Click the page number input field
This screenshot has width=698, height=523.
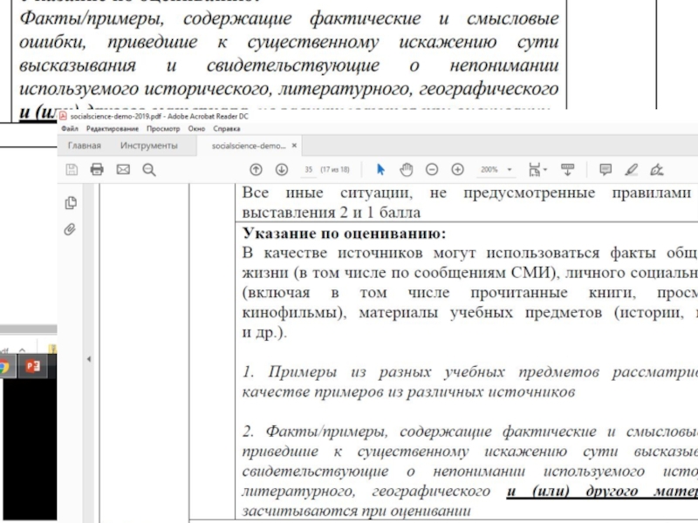(307, 170)
